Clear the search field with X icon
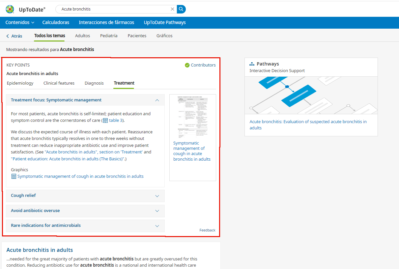Viewport: 399px width, 269px height. pos(172,9)
